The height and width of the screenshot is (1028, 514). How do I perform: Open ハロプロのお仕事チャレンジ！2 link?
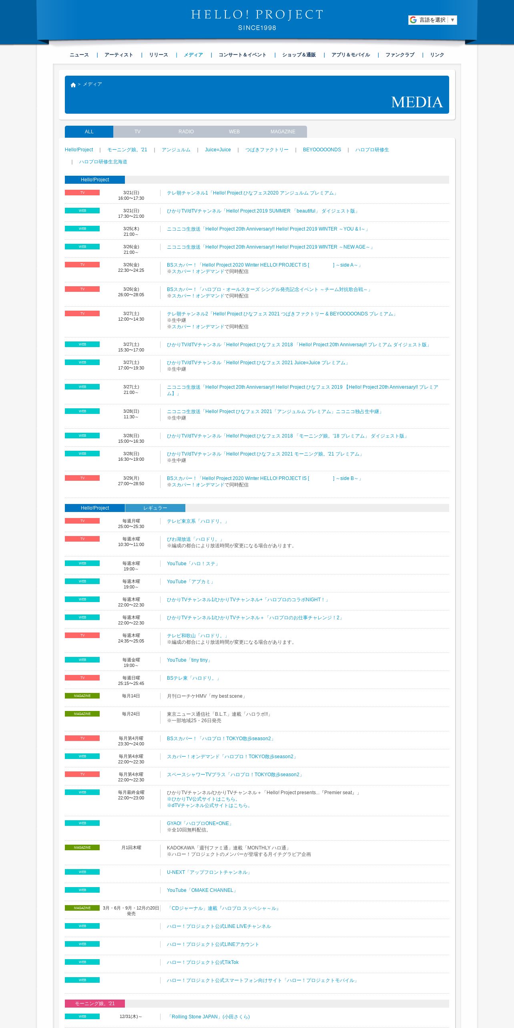(x=255, y=618)
